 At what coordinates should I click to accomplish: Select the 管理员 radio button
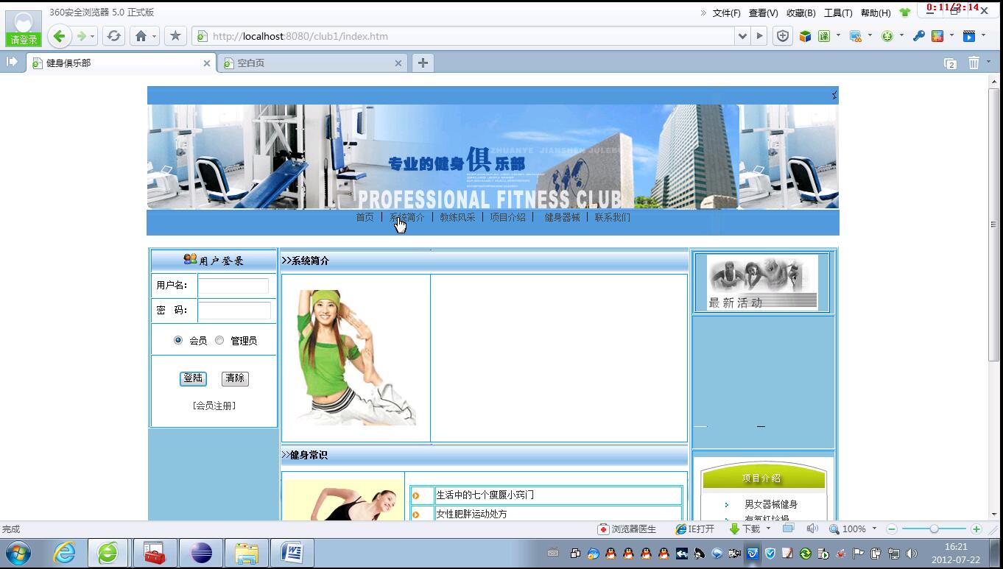click(x=219, y=340)
